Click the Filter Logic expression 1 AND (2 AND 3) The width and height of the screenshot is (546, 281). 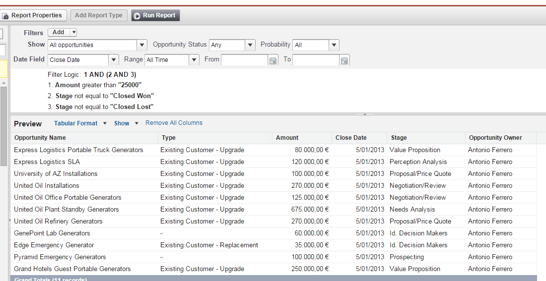[x=110, y=74]
